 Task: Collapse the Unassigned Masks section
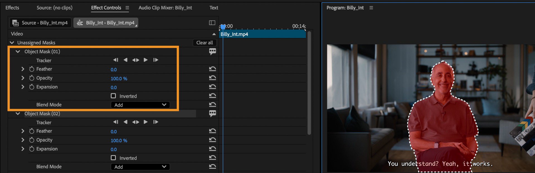coord(12,43)
